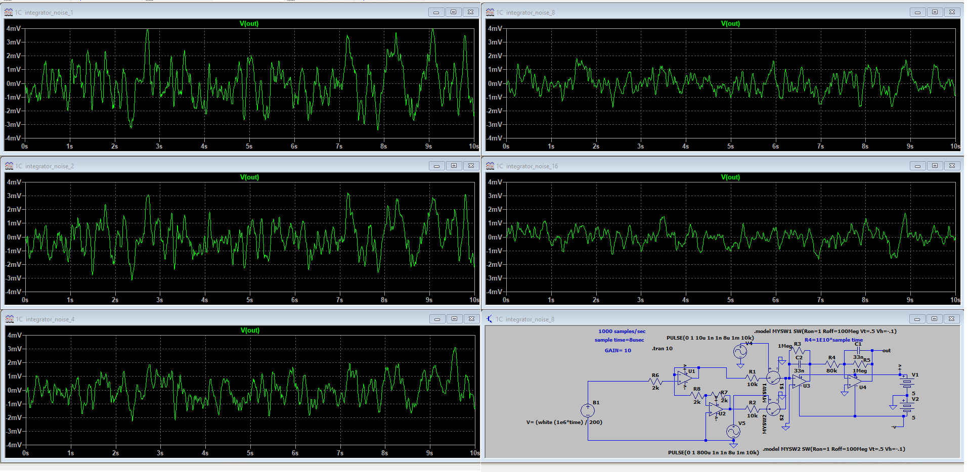Click integrator_noise_1 window system icon
Screen dimensions: 968x472
9,12
